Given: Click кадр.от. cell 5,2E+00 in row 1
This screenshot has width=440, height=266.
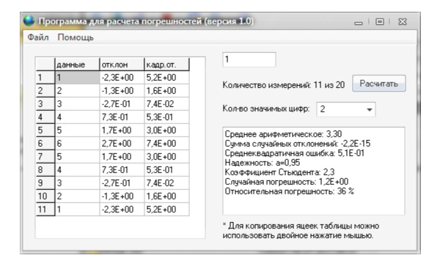Looking at the screenshot, I should pos(166,78).
